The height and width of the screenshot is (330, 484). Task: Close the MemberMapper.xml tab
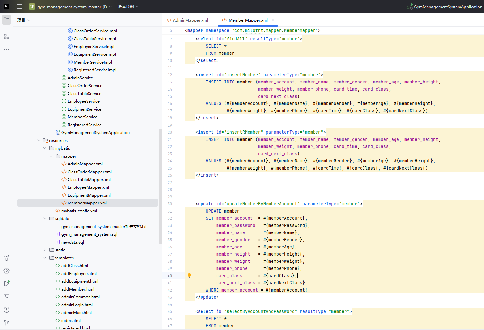(273, 20)
